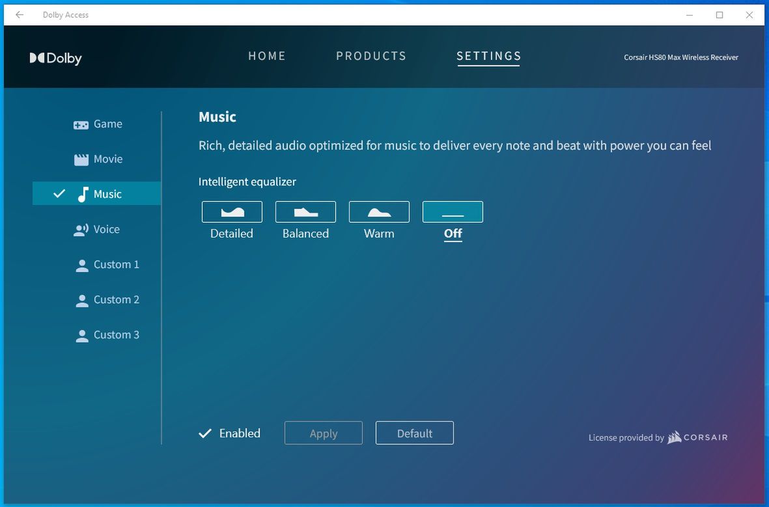Select the Warm equalizer curve icon
The width and height of the screenshot is (769, 507).
(x=379, y=212)
